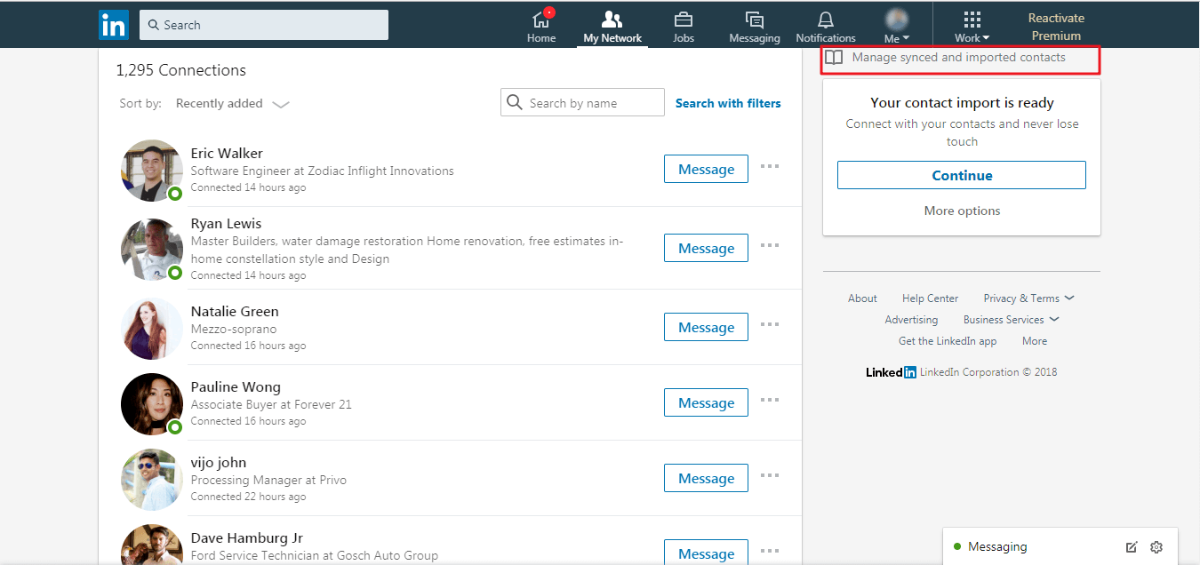Message Pauline Wong

point(706,402)
